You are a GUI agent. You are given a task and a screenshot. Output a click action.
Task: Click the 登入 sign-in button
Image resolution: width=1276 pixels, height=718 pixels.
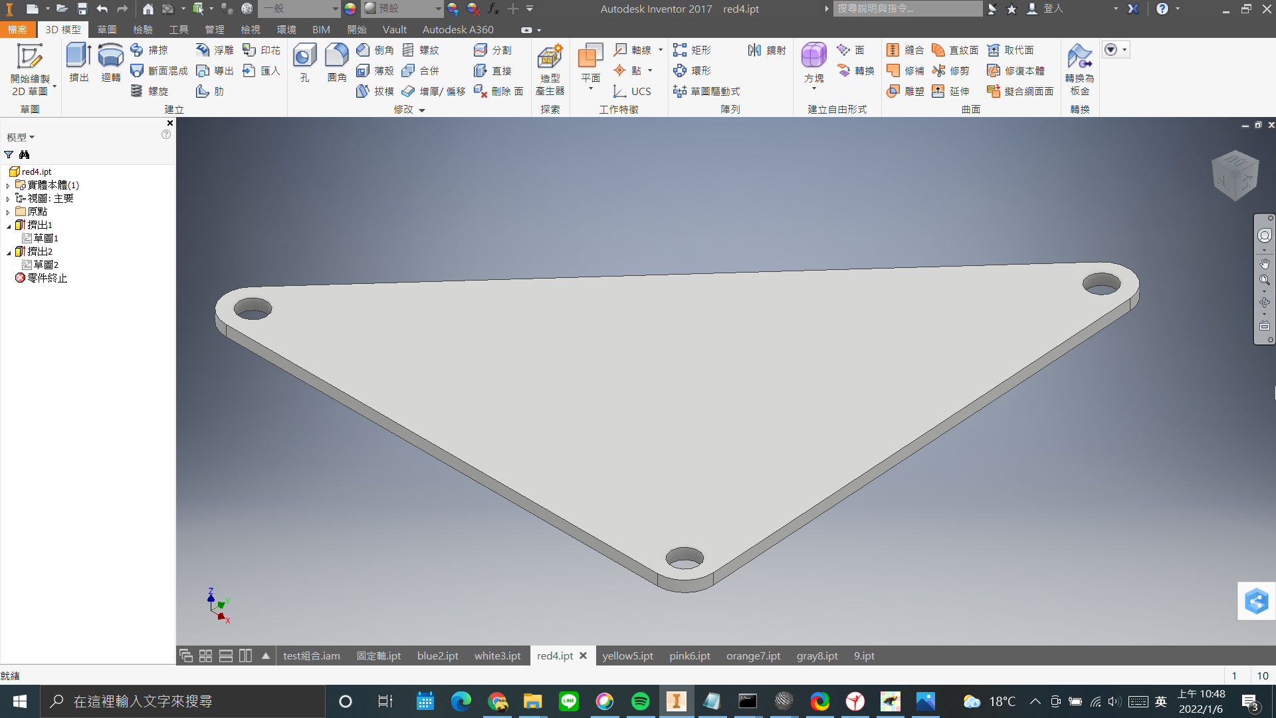pyautogui.click(x=1045, y=9)
